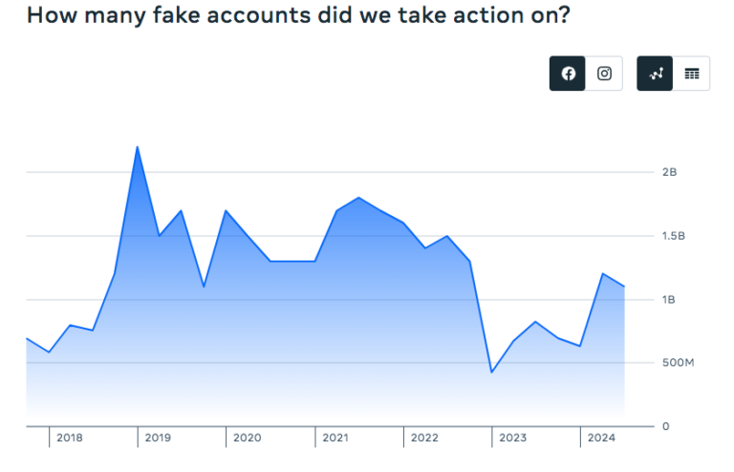Click the 2019 x-axis label
The height and width of the screenshot is (472, 734).
coord(158,438)
